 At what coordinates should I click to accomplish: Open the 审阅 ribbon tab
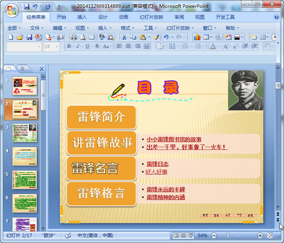click(x=179, y=17)
